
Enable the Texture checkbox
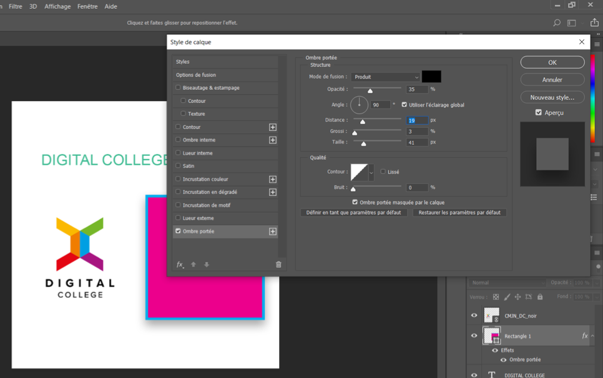click(183, 114)
